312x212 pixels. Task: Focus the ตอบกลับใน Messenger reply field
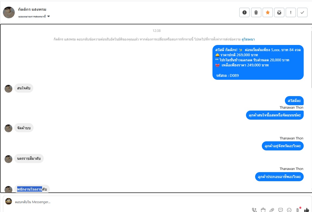127,202
